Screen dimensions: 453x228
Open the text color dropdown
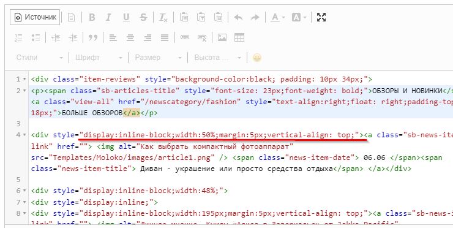pos(278,17)
